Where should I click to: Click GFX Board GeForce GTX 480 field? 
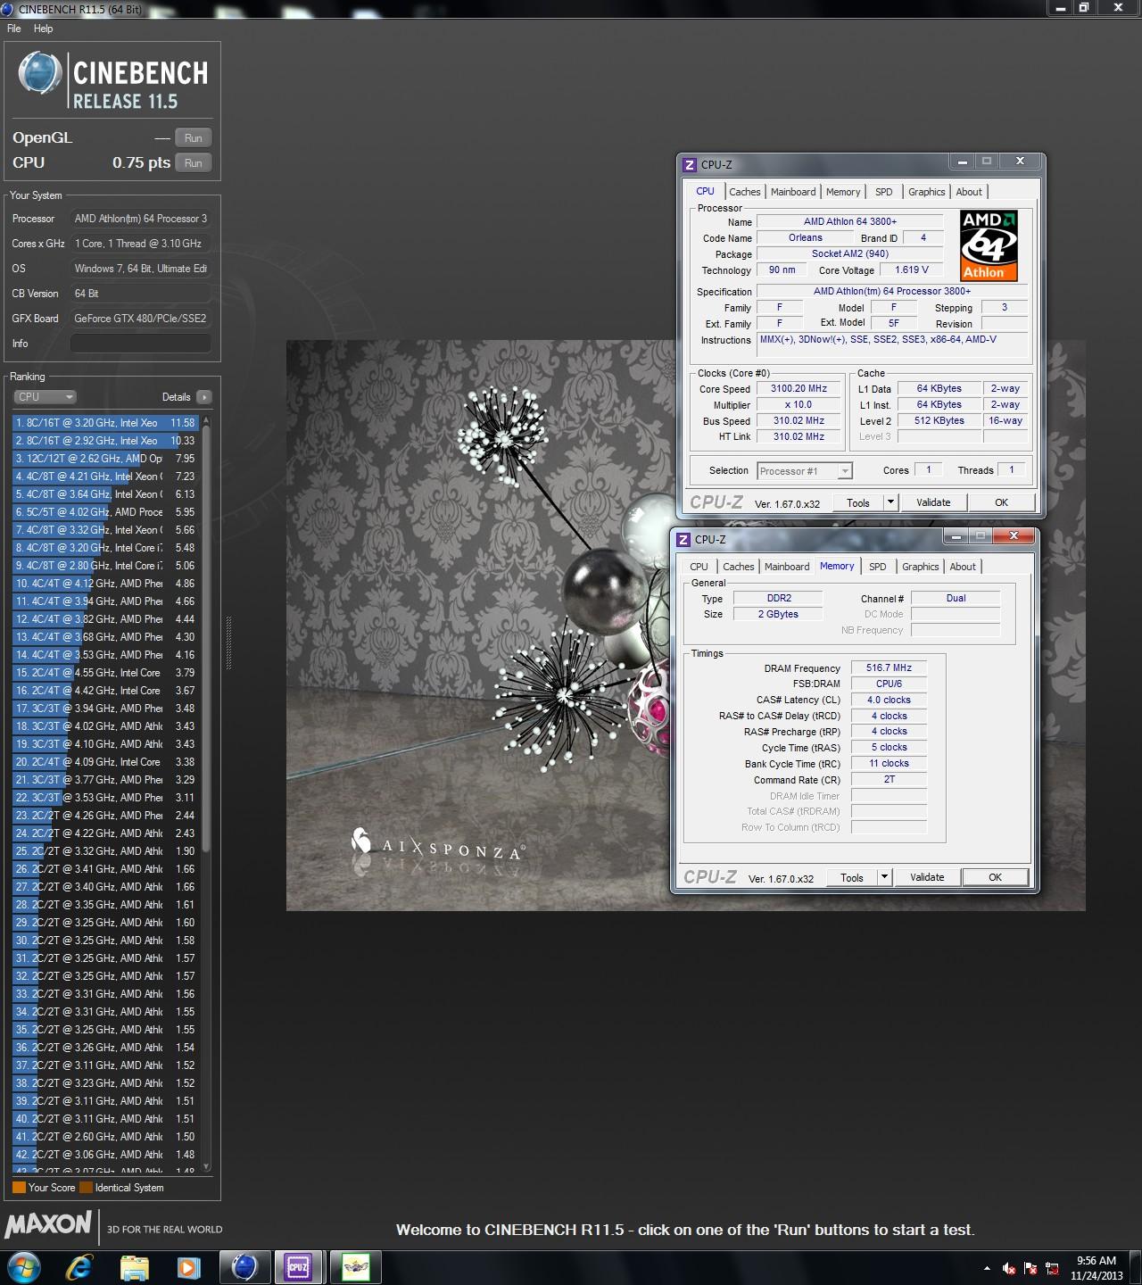pyautogui.click(x=141, y=319)
